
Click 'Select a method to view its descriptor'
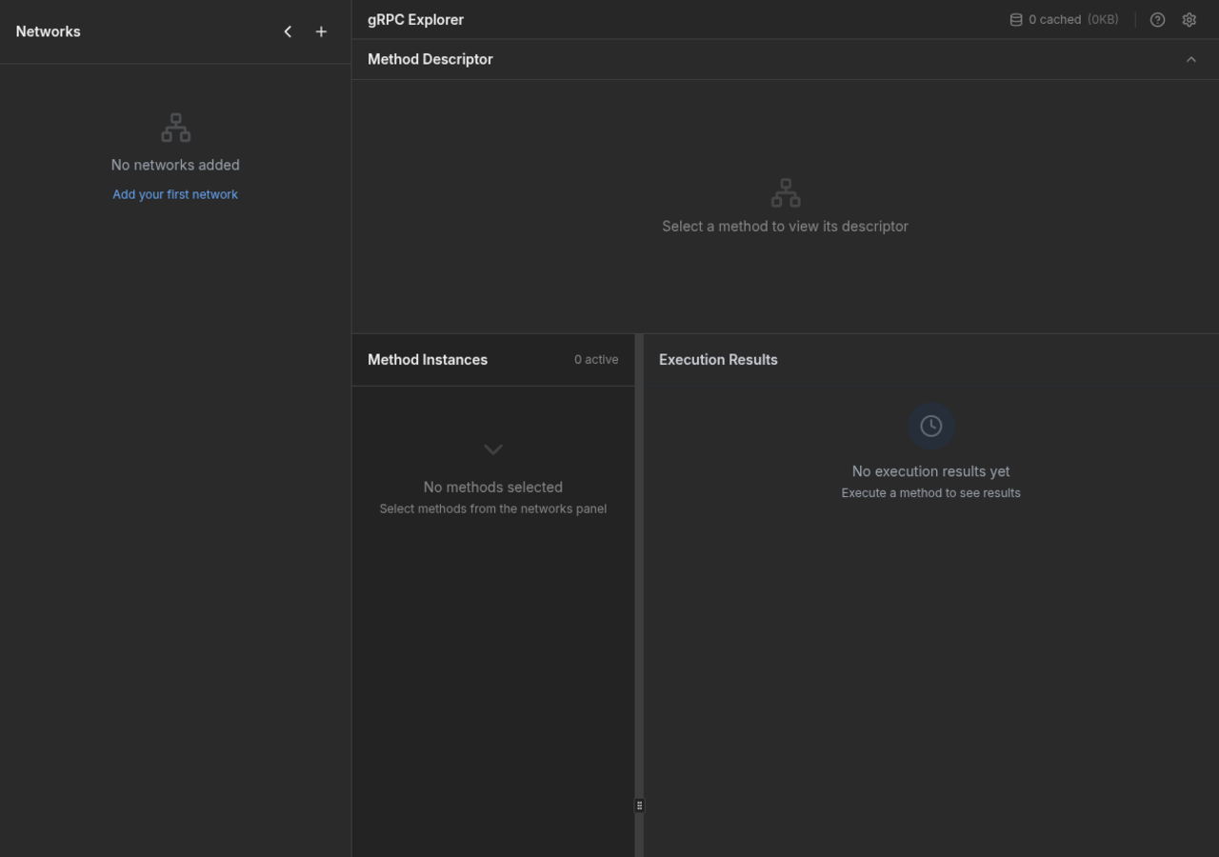point(786,227)
